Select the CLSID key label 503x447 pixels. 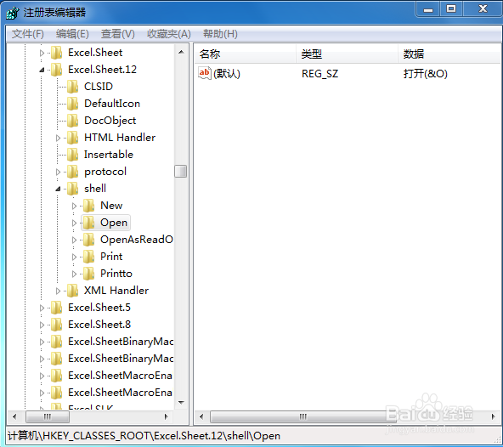pos(99,87)
